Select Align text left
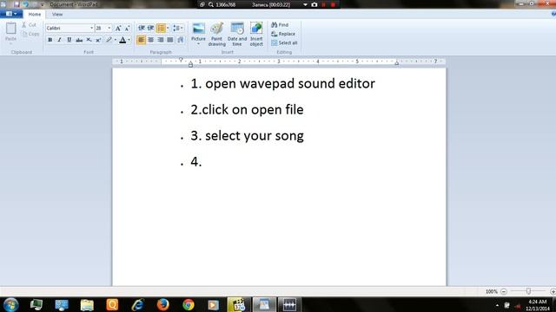The image size is (556, 312). [141, 40]
